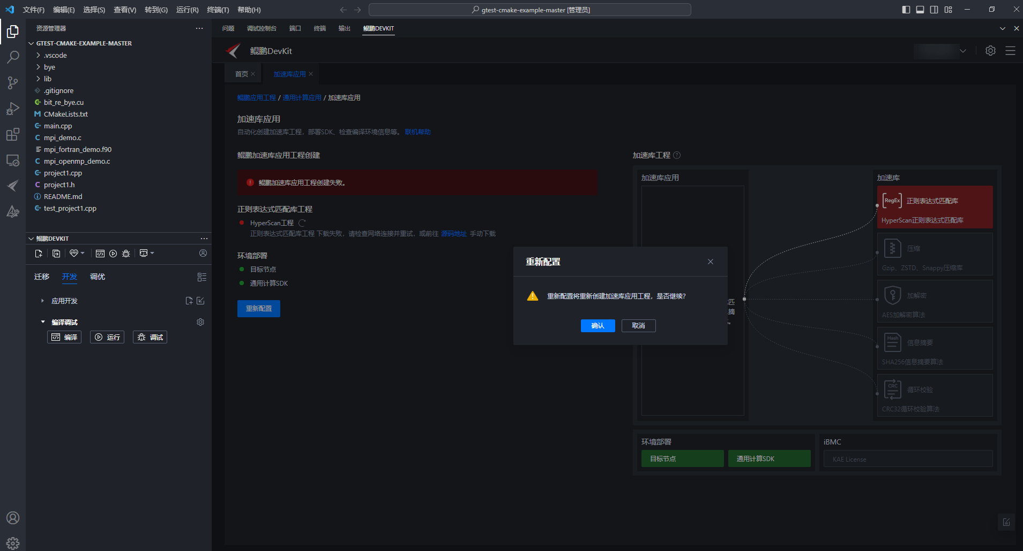Expand the bye folder

[38, 67]
